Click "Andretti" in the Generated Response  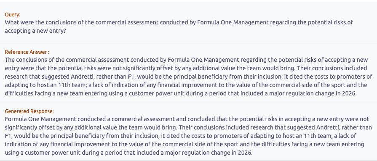(327, 127)
